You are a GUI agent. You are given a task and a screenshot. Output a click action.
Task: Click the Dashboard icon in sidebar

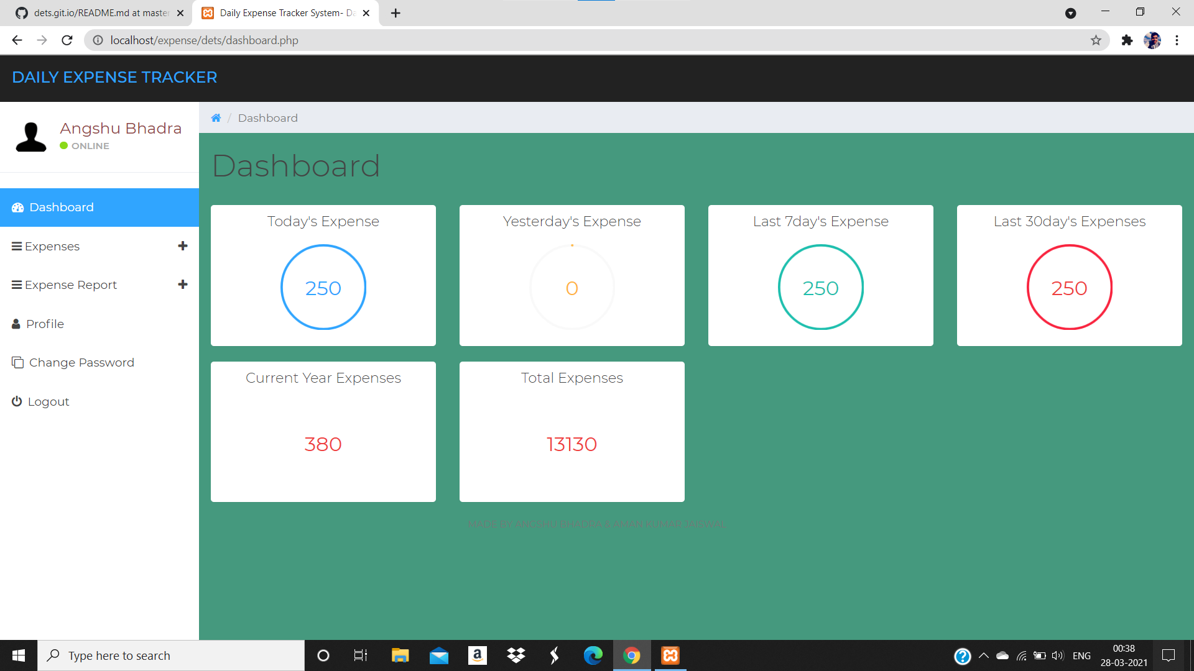(18, 207)
